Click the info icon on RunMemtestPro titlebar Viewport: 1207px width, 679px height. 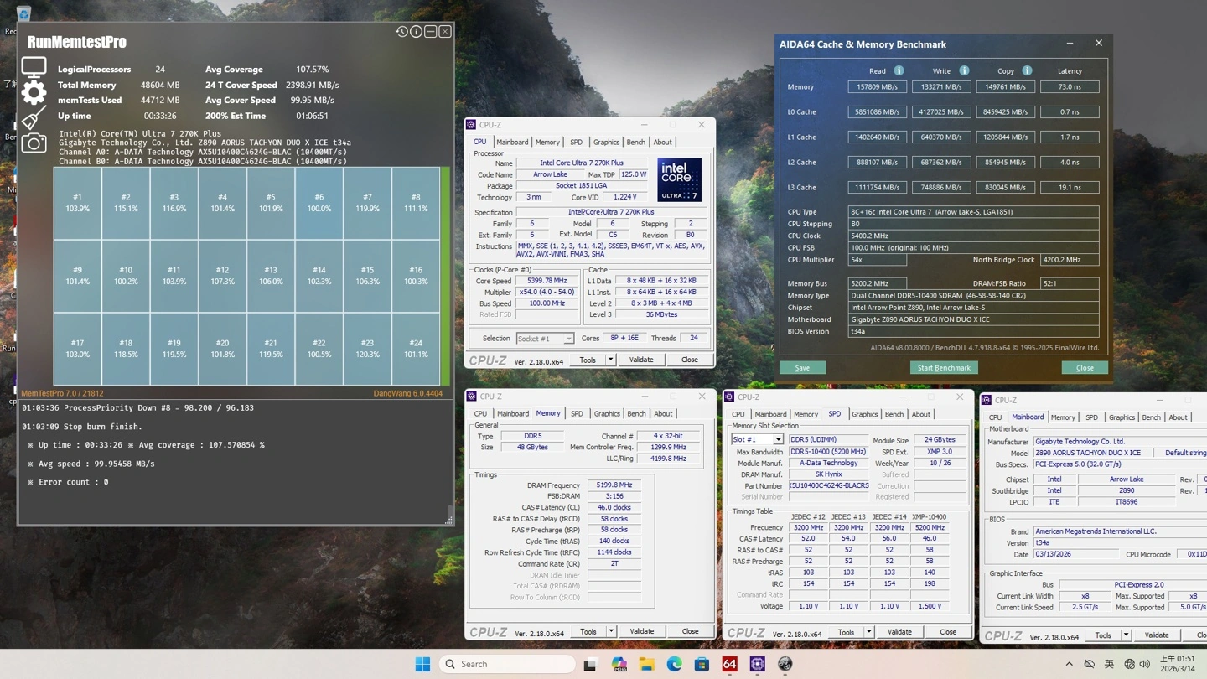click(416, 31)
